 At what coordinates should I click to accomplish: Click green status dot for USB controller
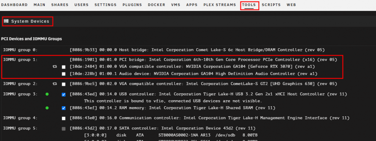coord(47,94)
